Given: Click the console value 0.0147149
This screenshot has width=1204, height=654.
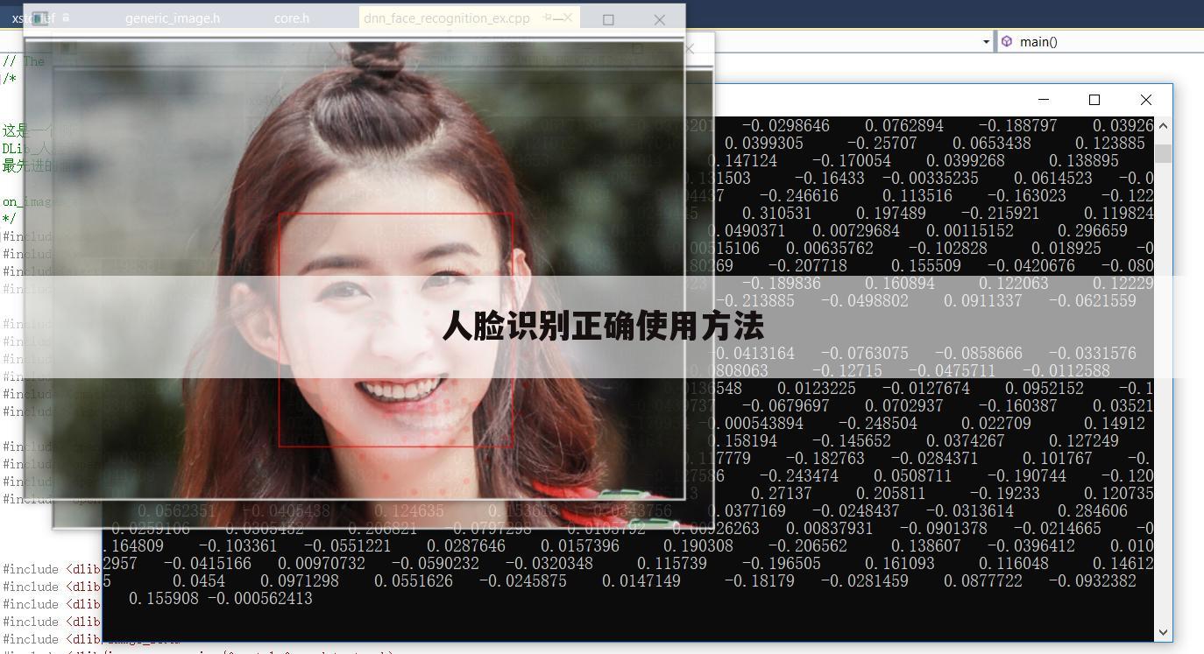Looking at the screenshot, I should (641, 581).
